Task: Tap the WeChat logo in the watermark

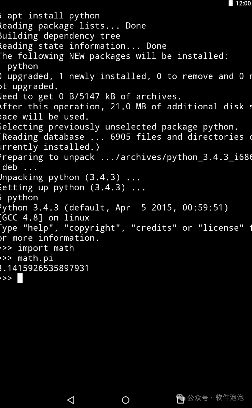Action: pyautogui.click(x=181, y=398)
